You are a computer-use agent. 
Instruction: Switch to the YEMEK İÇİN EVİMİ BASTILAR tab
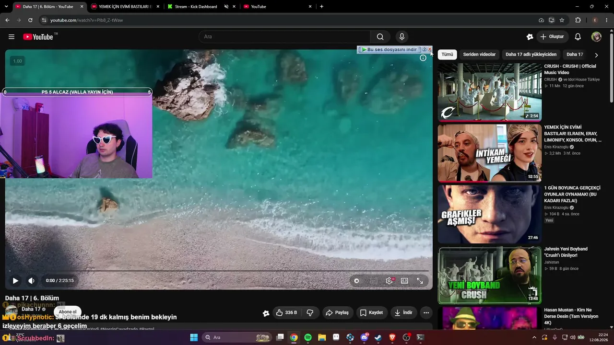125,7
